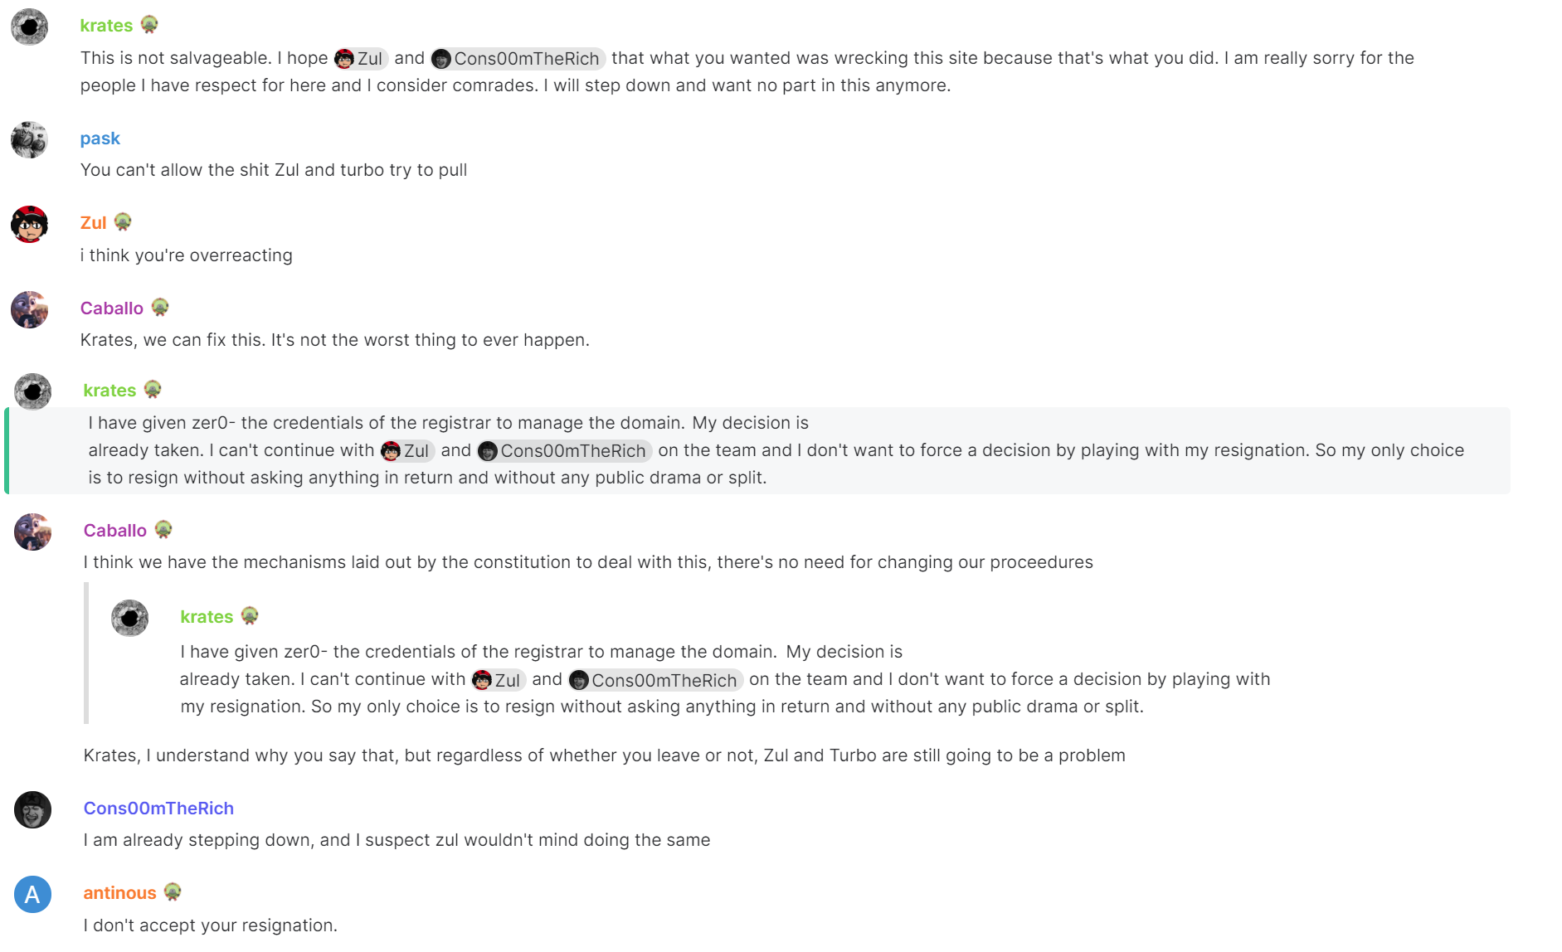Click the badge icon next to the Zul username
The height and width of the screenshot is (952, 1562).
123,222
